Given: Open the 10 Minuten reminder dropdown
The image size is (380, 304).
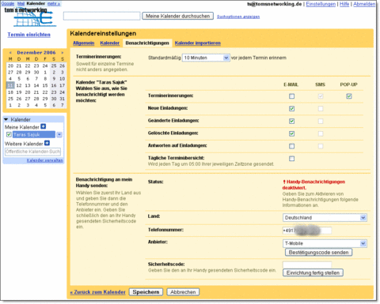Looking at the screenshot, I should point(206,58).
